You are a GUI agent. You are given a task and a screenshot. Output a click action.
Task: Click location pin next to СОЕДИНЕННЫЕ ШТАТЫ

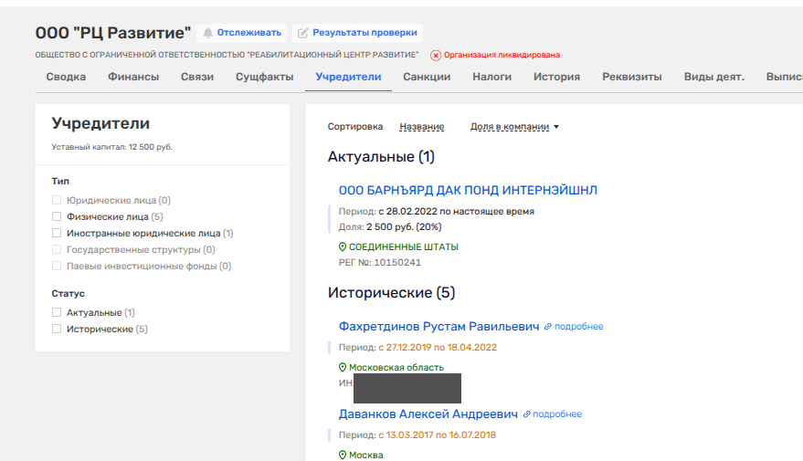(x=343, y=246)
